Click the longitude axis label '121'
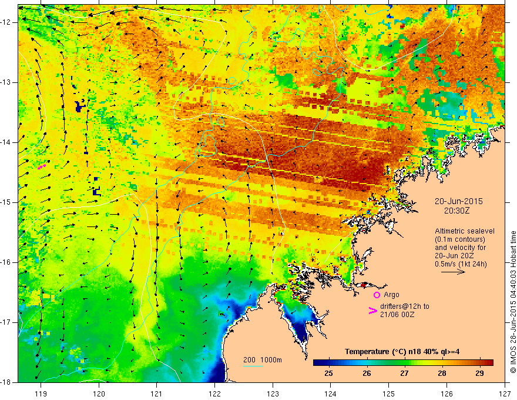 click(157, 394)
